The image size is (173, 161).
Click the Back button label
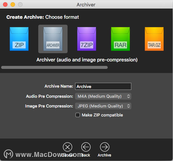coord(86,155)
